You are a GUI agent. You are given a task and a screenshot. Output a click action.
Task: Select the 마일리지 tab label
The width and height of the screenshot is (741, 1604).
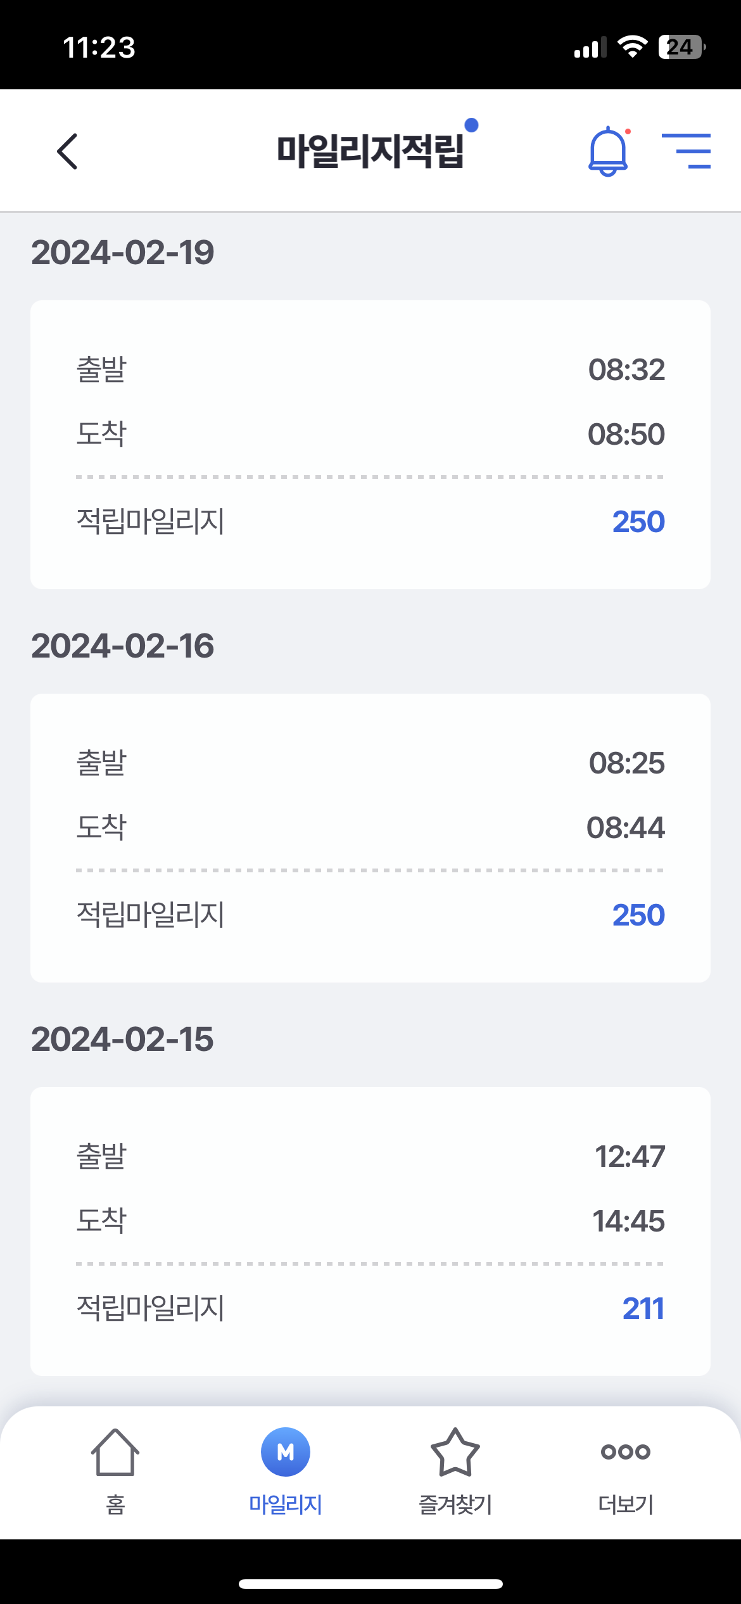tap(286, 1504)
